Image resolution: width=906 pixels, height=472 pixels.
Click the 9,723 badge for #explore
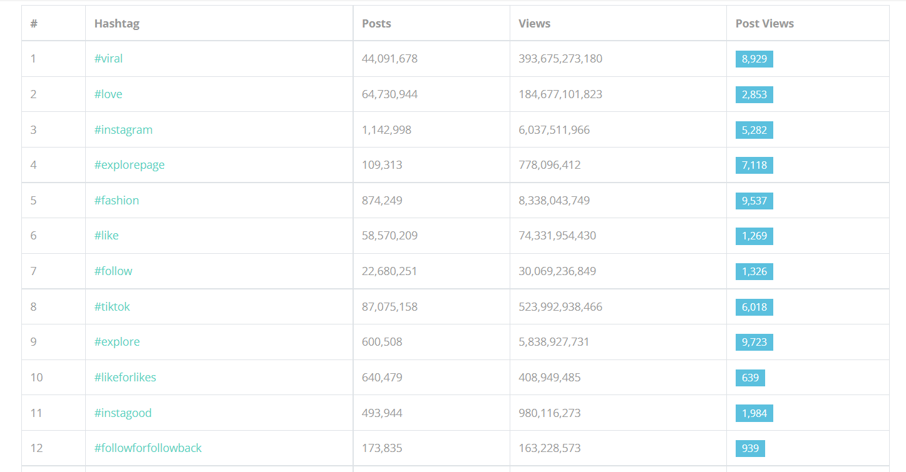coord(754,342)
